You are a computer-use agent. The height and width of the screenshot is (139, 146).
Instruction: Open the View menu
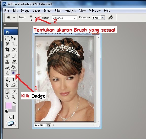pyautogui.click(x=82, y=11)
